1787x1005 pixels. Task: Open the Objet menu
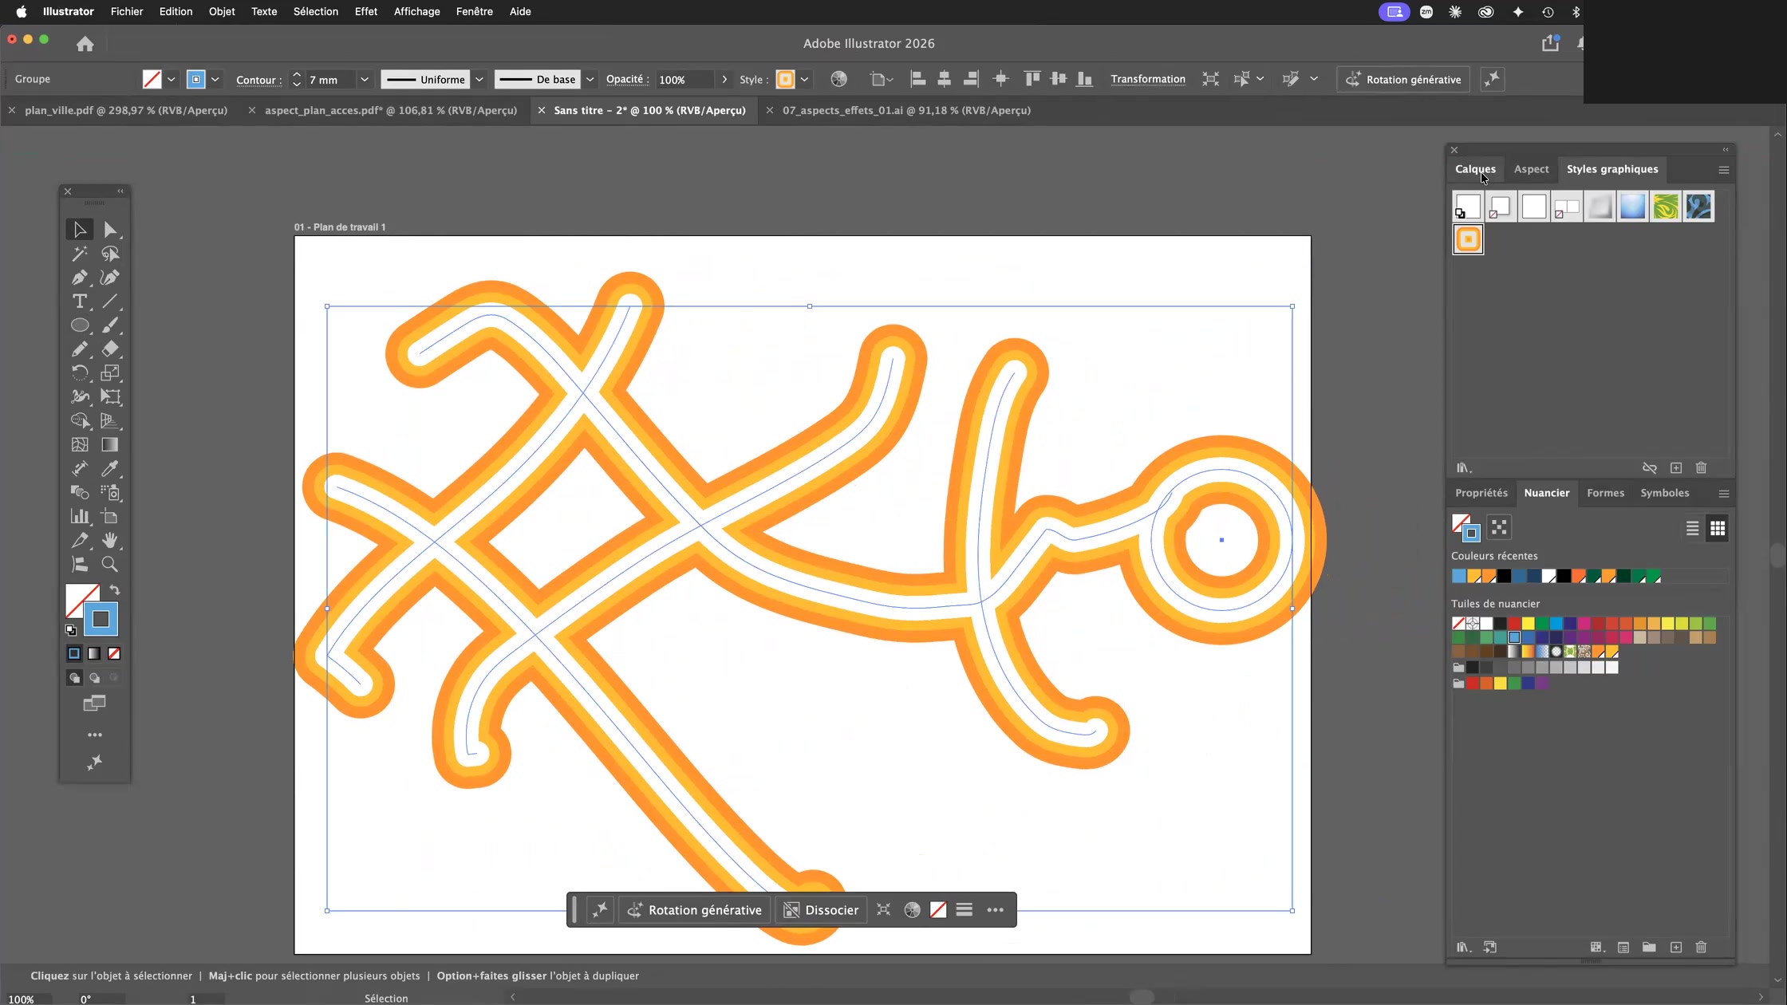point(222,11)
